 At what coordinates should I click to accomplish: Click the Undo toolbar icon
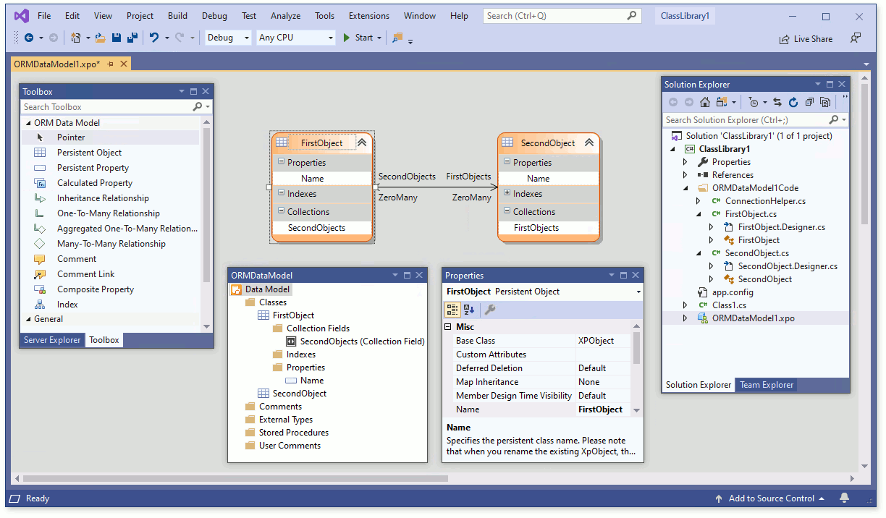tap(154, 38)
